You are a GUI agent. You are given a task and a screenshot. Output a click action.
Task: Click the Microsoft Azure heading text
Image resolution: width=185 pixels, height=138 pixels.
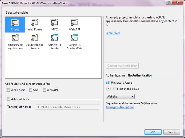tap(121, 83)
